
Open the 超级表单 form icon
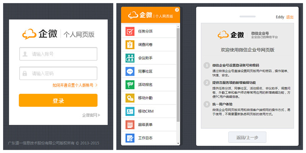tap(130, 125)
